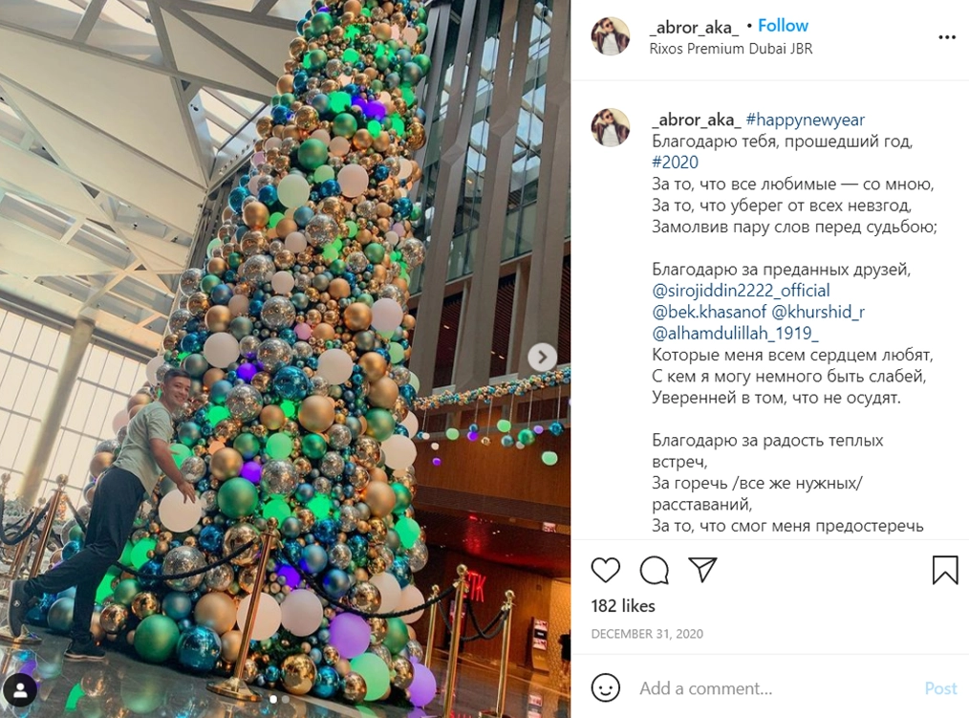Open the #happynewyear hashtag
This screenshot has height=718, width=969.
(x=806, y=120)
